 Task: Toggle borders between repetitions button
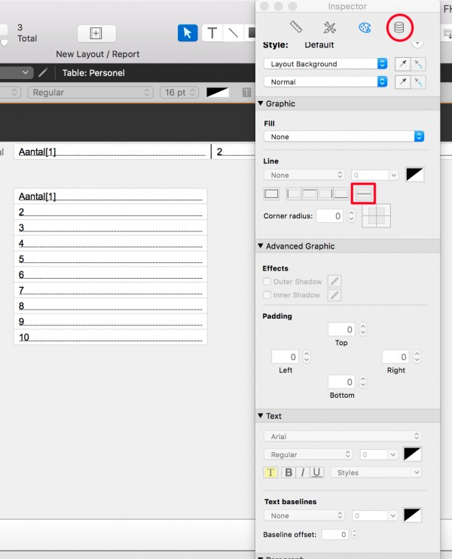click(x=364, y=194)
